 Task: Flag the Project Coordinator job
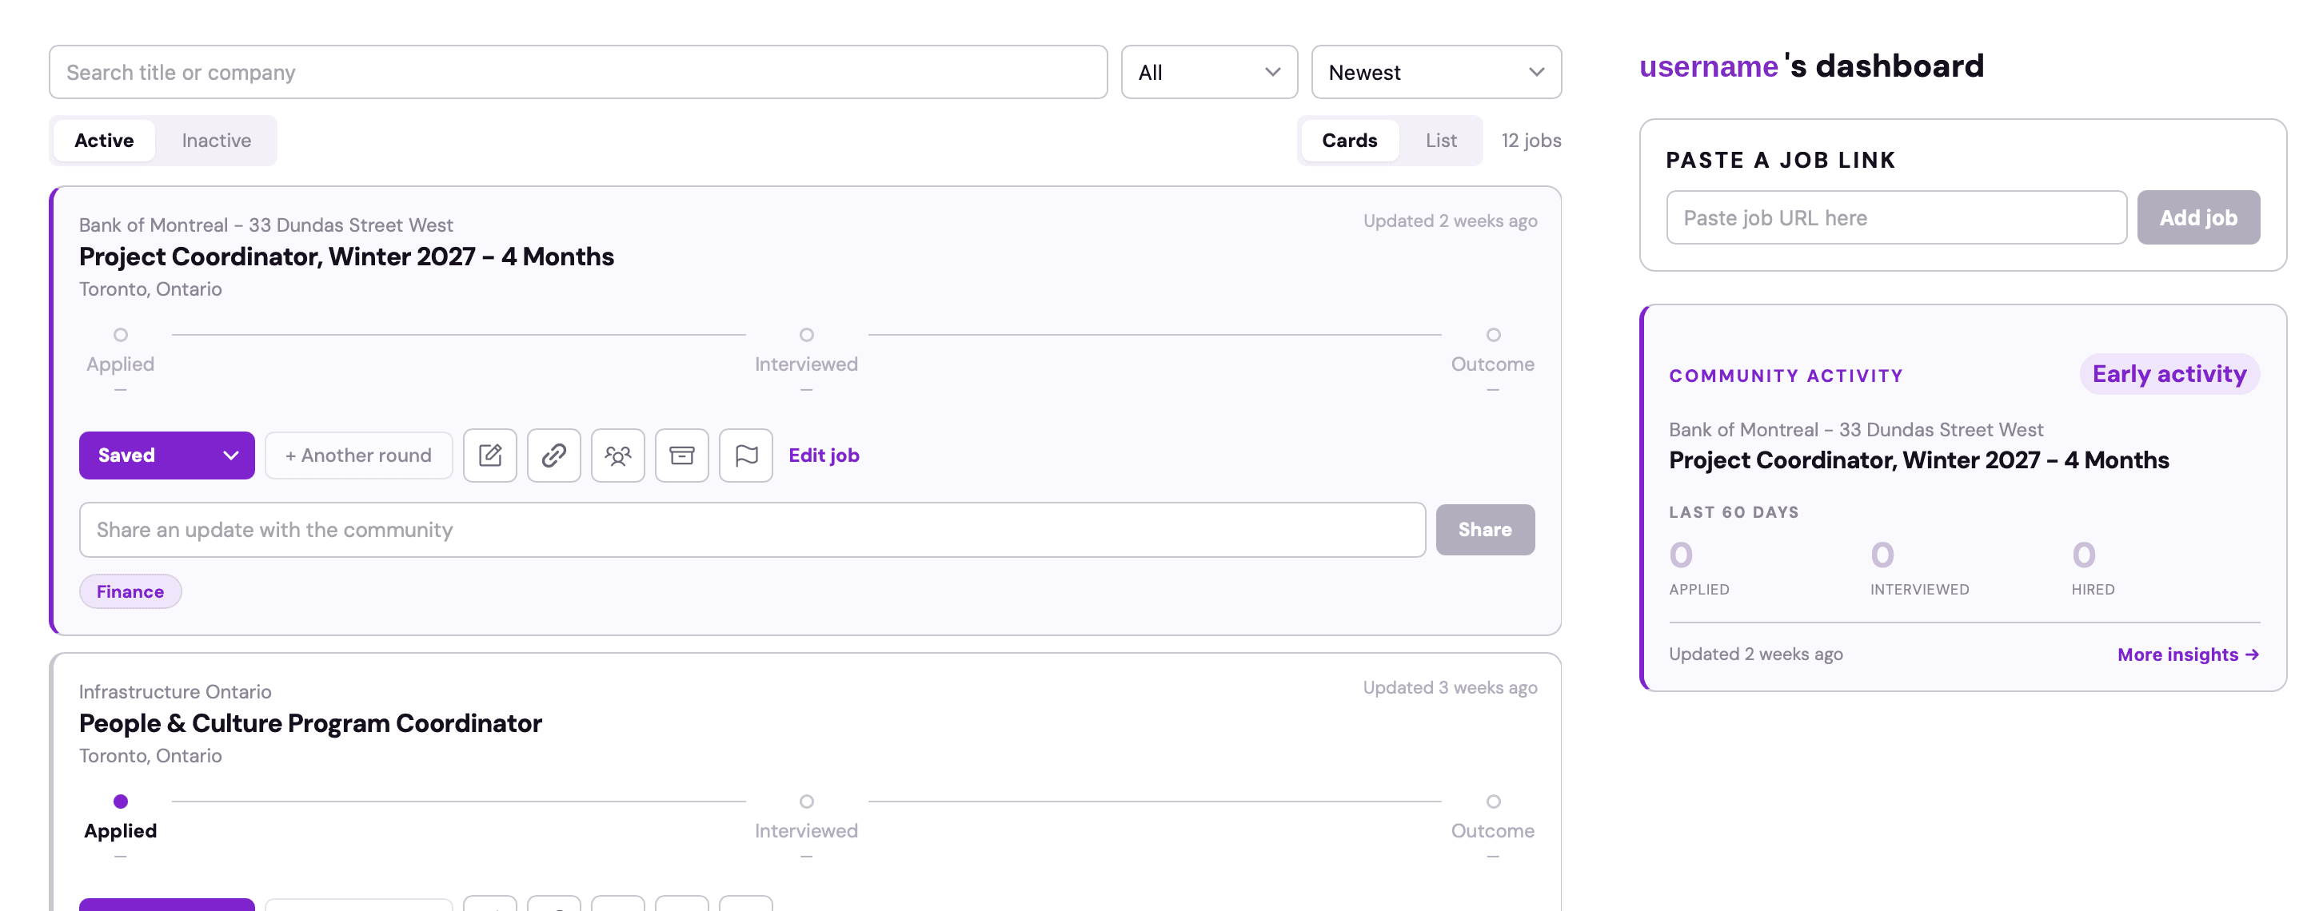tap(745, 455)
